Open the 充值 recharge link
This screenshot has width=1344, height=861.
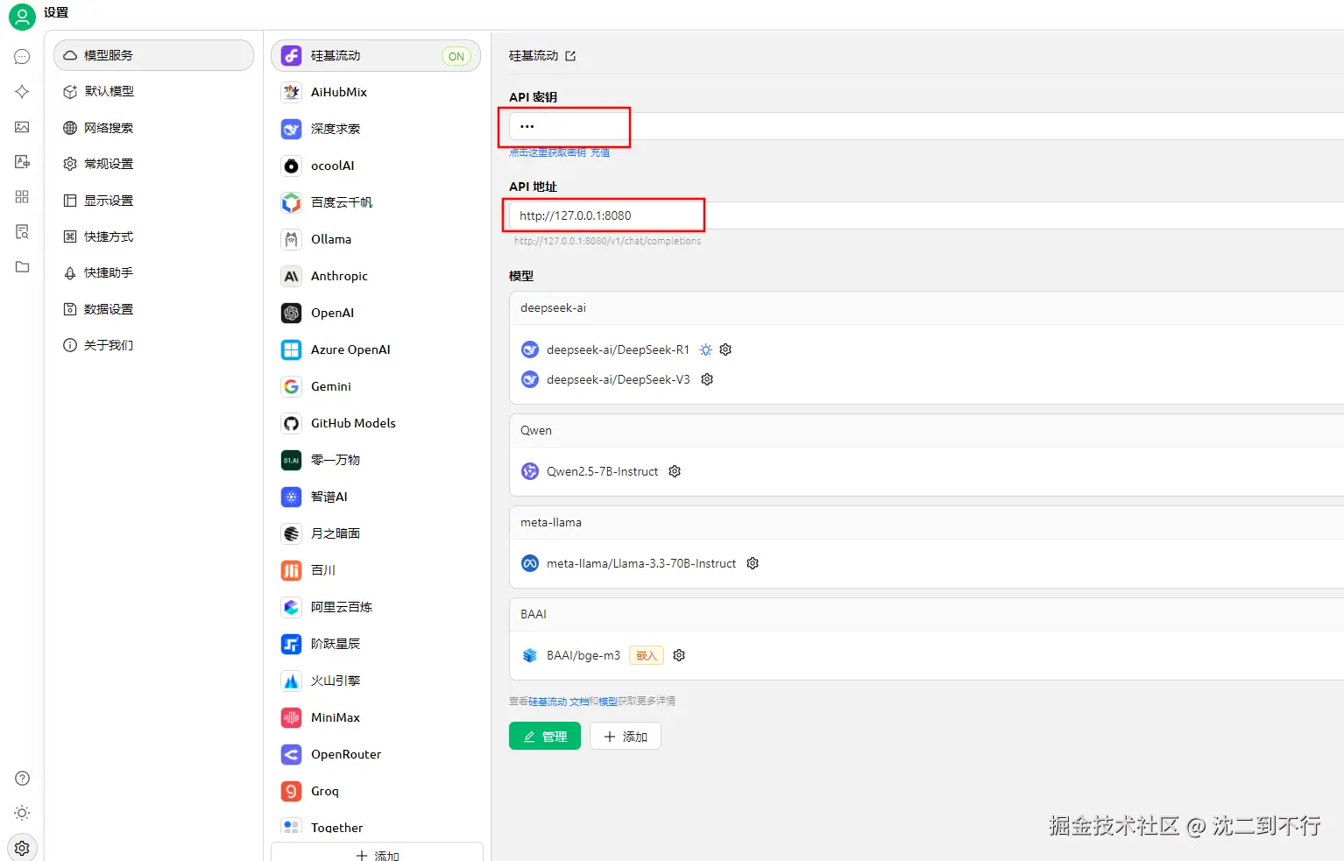click(x=600, y=152)
